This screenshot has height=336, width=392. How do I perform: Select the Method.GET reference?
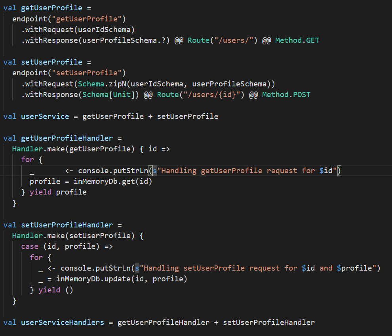point(297,40)
